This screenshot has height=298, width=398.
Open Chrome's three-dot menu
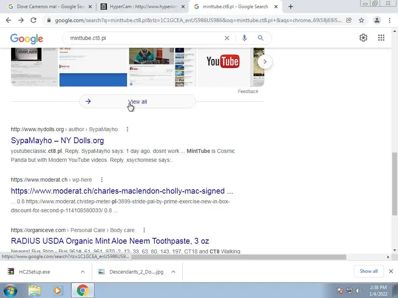click(x=389, y=20)
